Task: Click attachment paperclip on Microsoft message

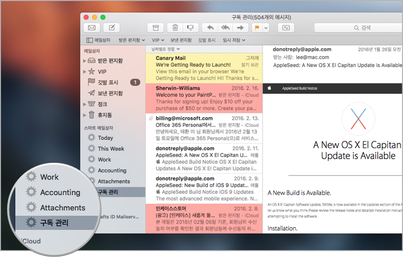Action: 151,118
